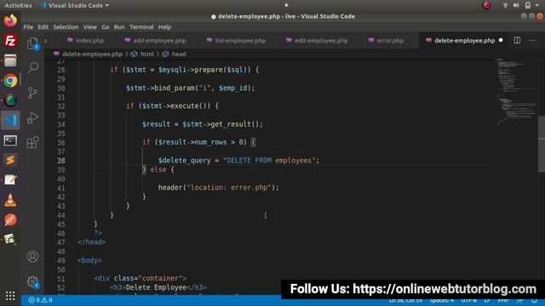Launch Postman from the dock
The height and width of the screenshot is (306, 545).
[10, 219]
